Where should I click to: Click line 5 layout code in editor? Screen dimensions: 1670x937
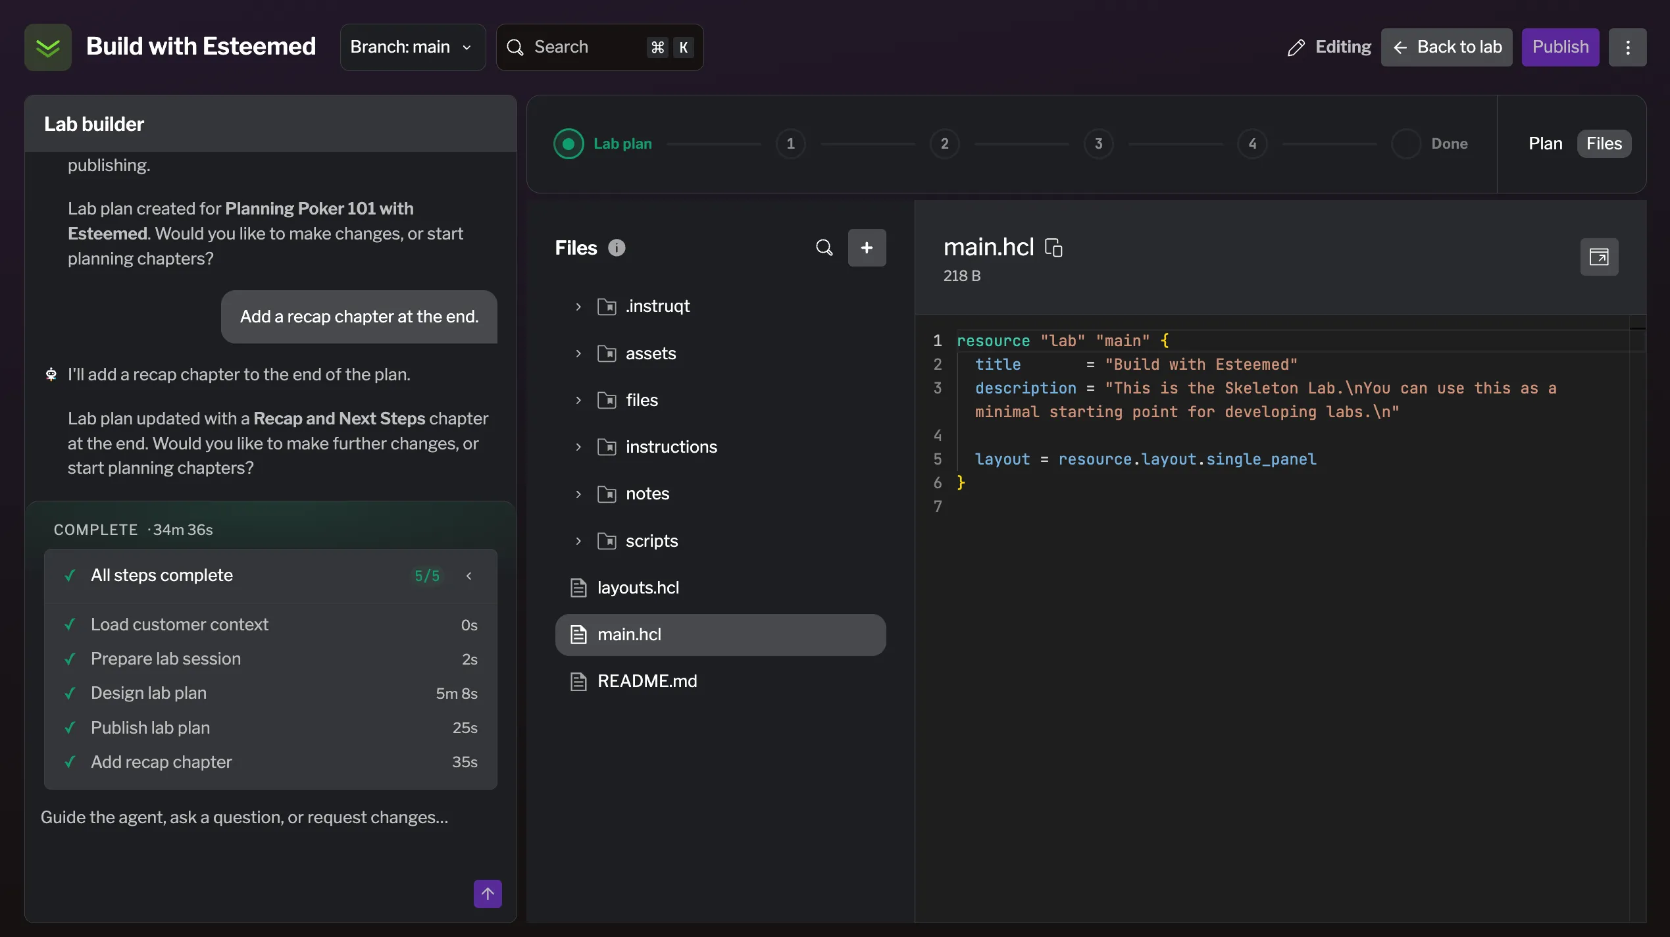click(x=1146, y=459)
